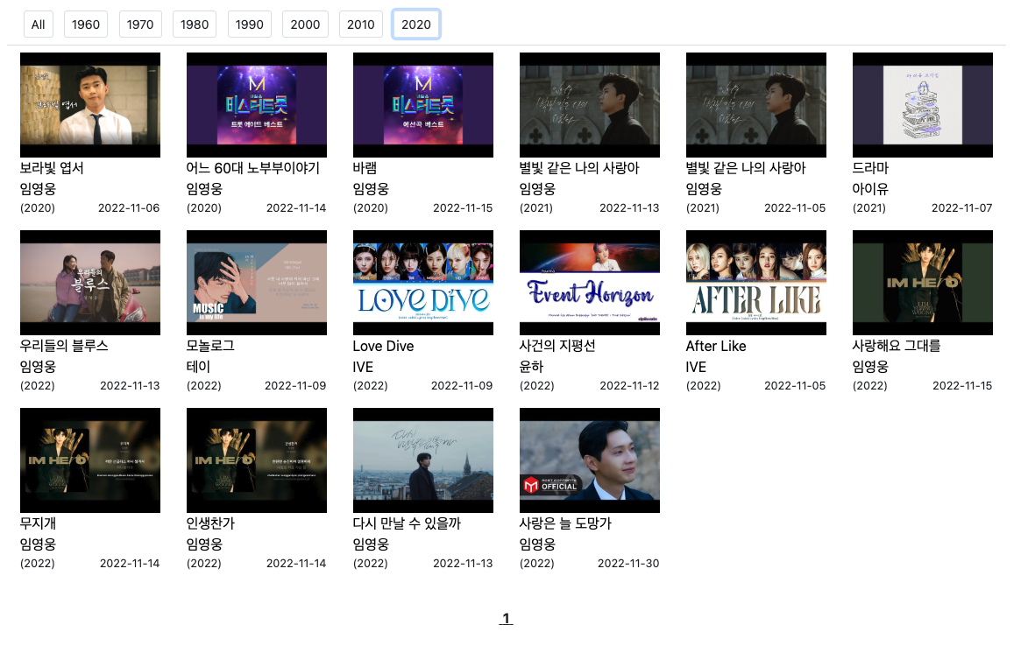Click the artist name 테이
1035x646 pixels.
pyautogui.click(x=198, y=367)
